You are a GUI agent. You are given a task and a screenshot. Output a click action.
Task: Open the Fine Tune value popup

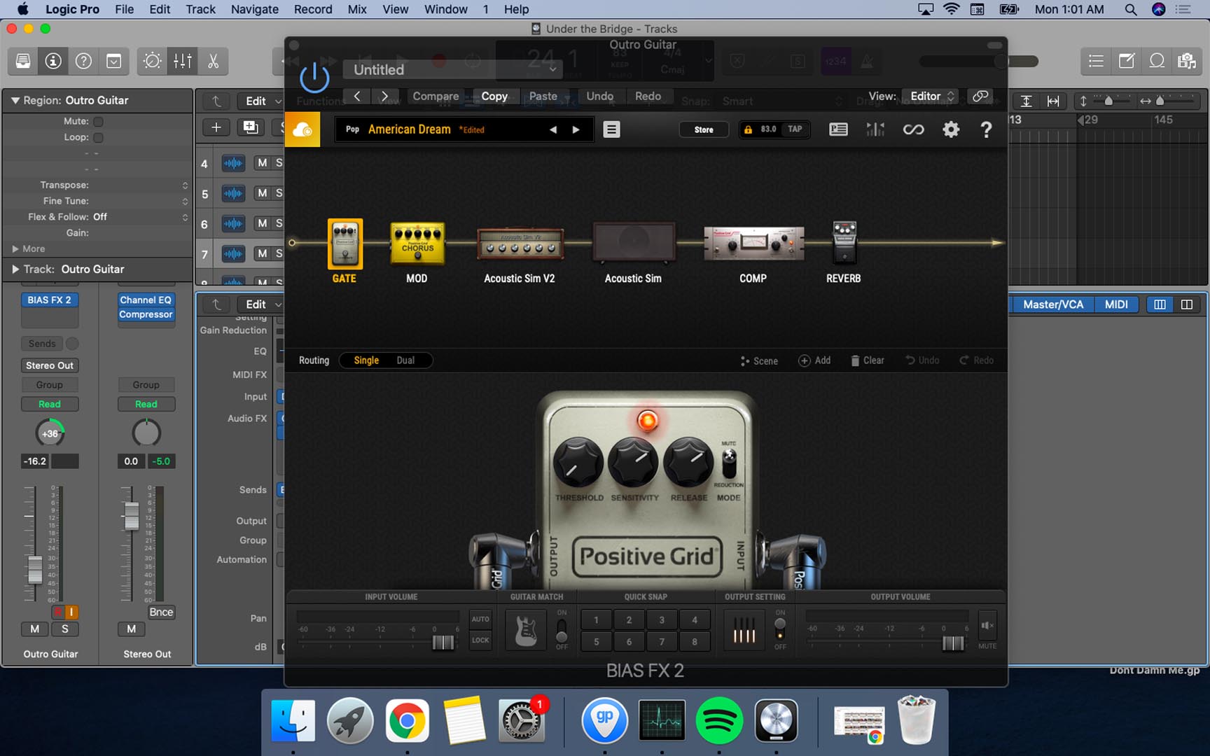[185, 201]
